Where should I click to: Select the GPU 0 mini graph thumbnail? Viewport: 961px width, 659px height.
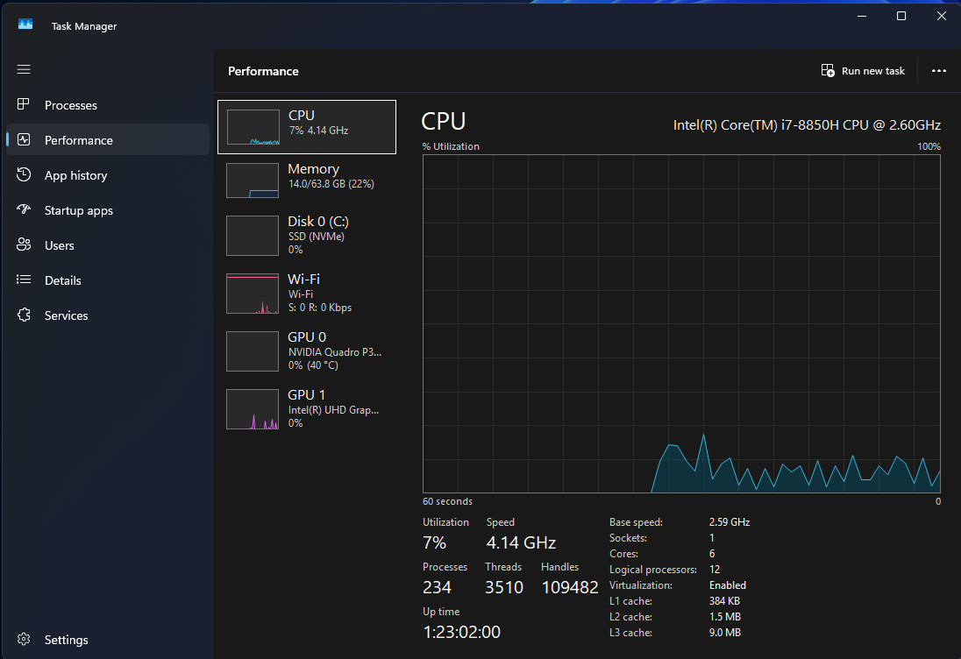pos(253,351)
